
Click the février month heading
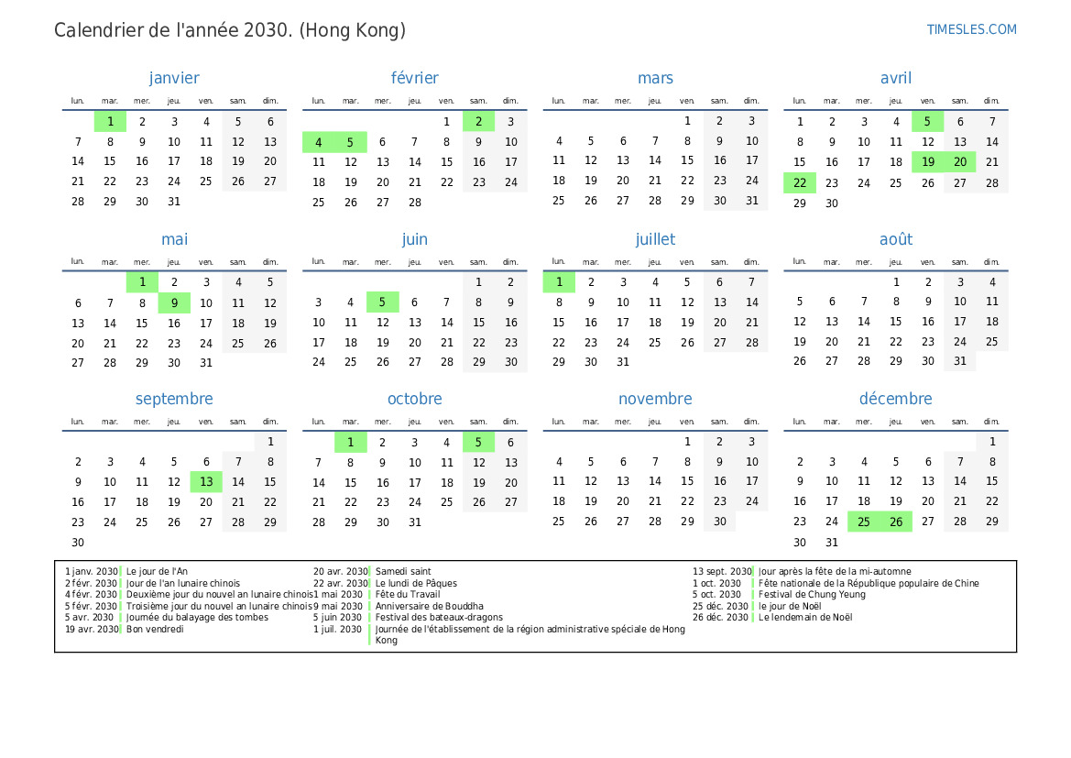pos(414,79)
